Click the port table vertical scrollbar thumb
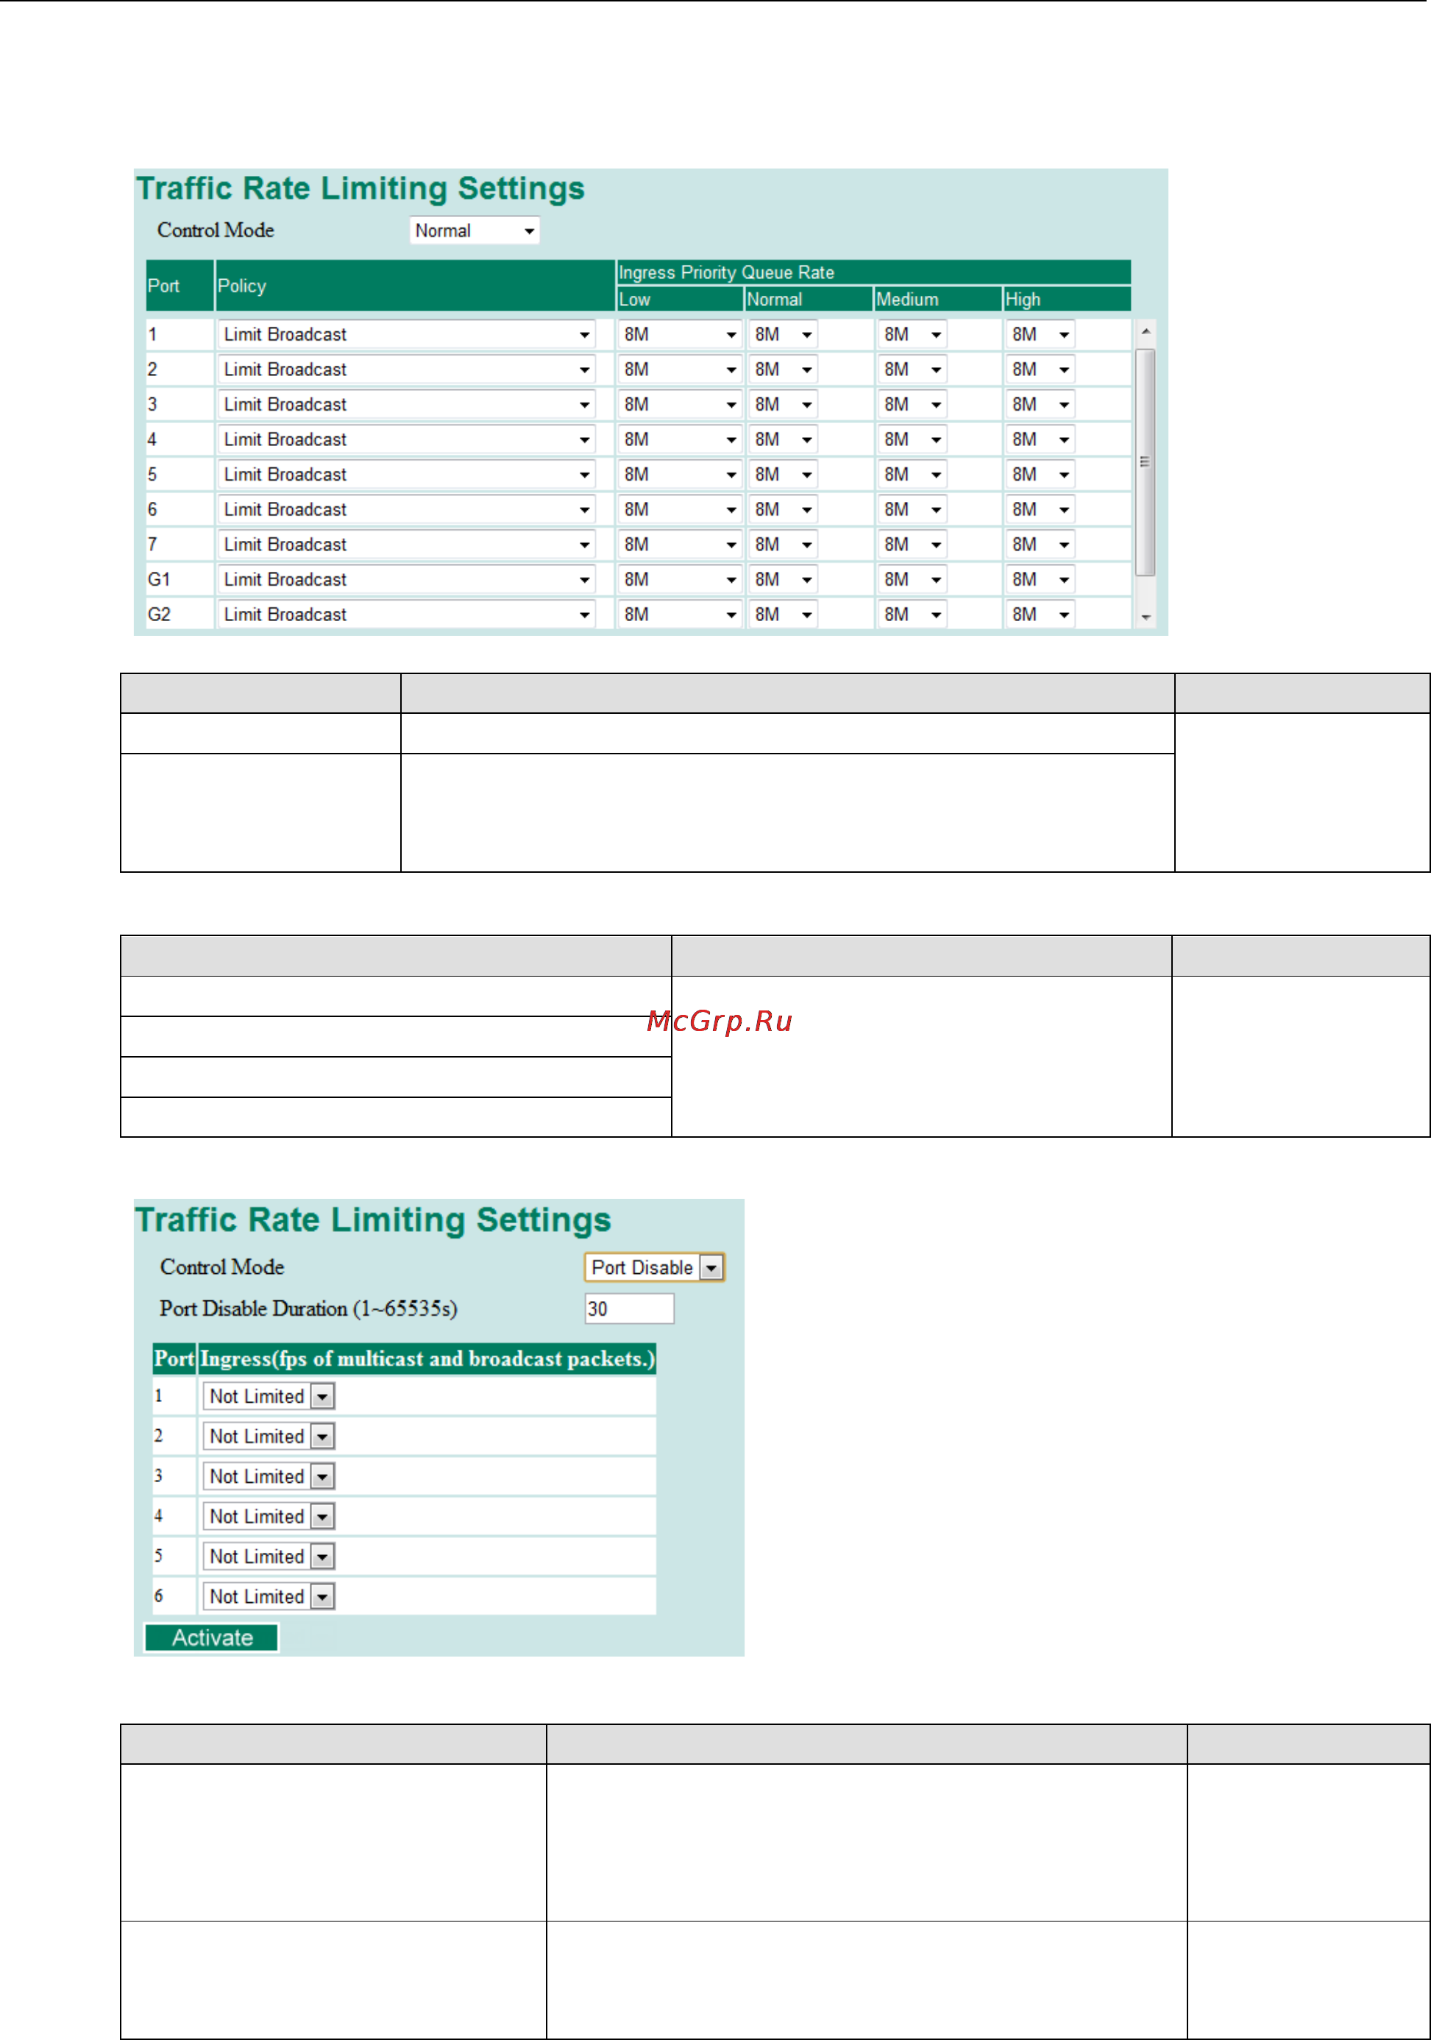Image resolution: width=1431 pixels, height=2040 pixels. [x=1146, y=463]
